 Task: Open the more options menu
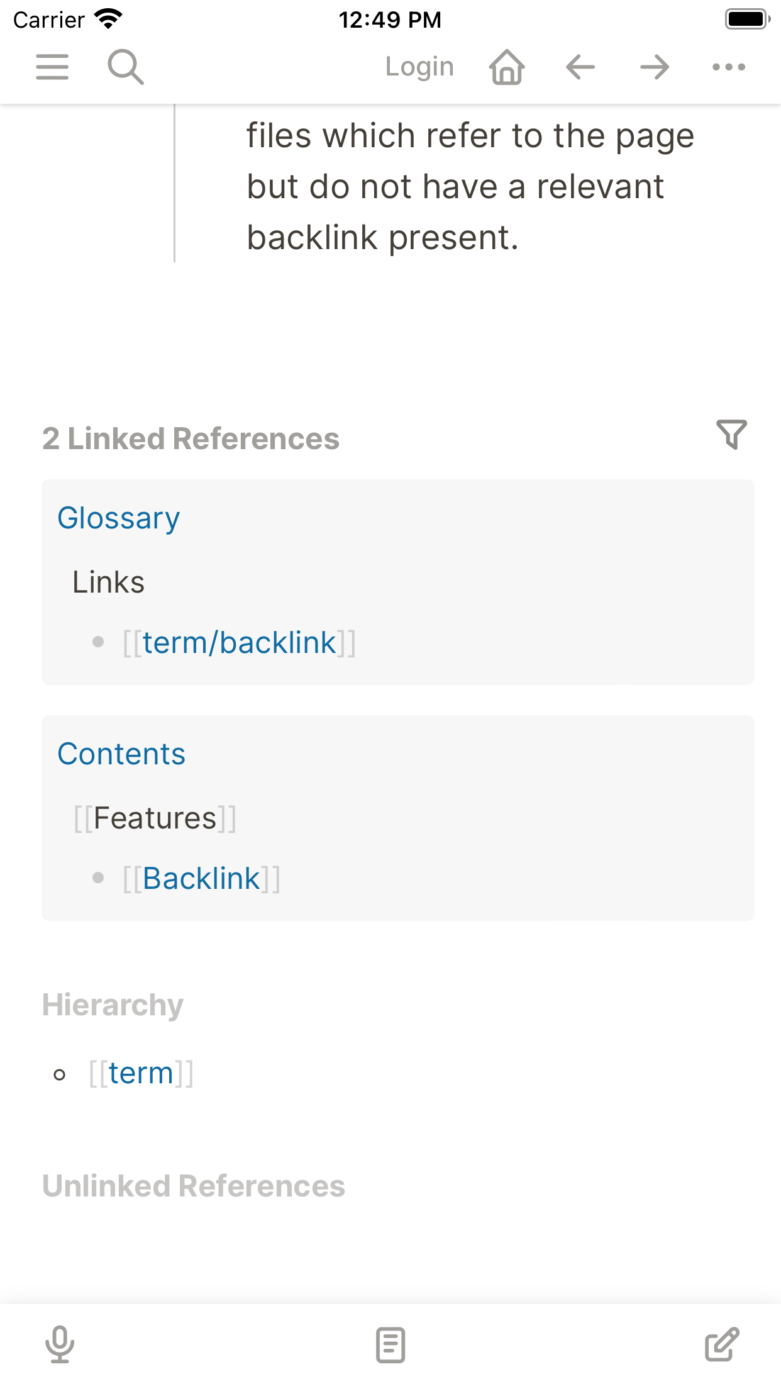[728, 67]
